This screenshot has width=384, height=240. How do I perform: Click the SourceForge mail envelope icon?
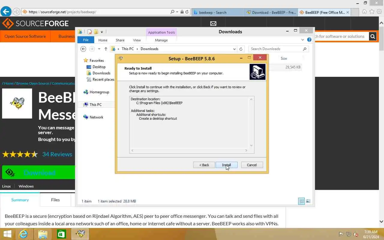click(213, 23)
